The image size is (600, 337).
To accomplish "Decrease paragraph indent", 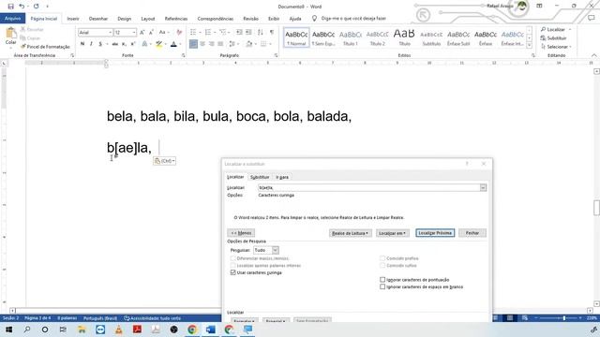I will pyautogui.click(x=239, y=32).
